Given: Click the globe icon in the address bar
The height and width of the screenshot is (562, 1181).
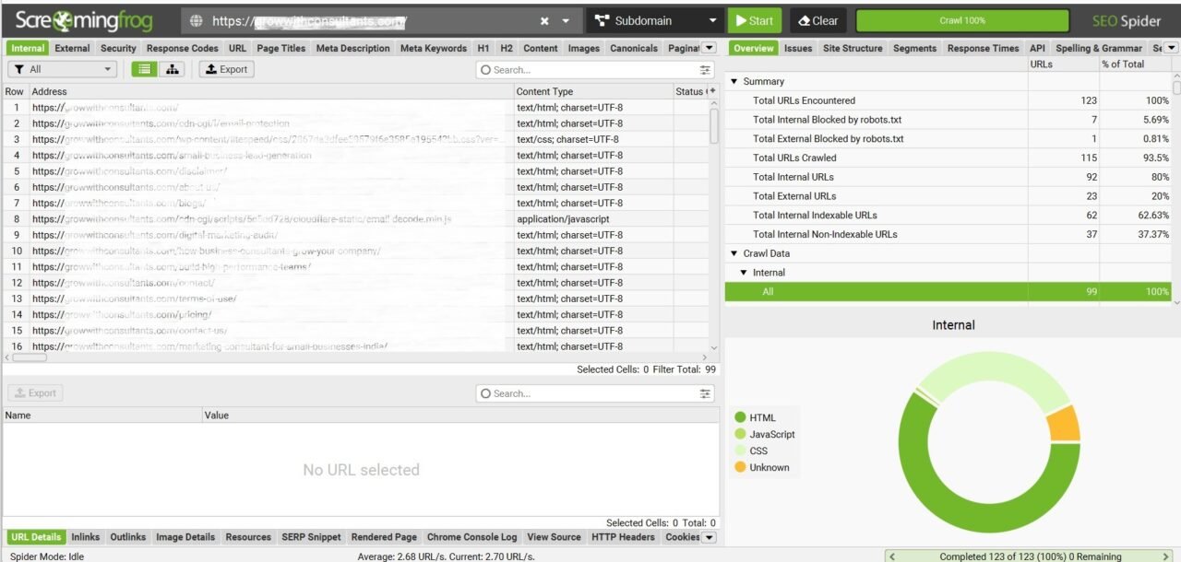Looking at the screenshot, I should (197, 19).
